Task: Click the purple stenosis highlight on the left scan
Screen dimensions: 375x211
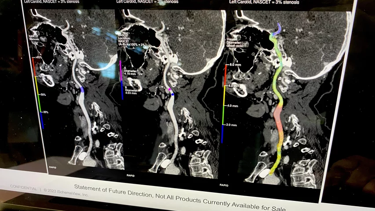Action: (x=82, y=89)
